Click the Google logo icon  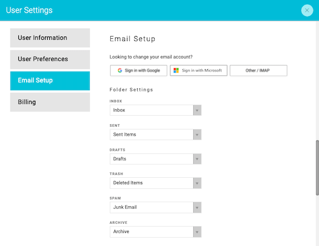[120, 70]
